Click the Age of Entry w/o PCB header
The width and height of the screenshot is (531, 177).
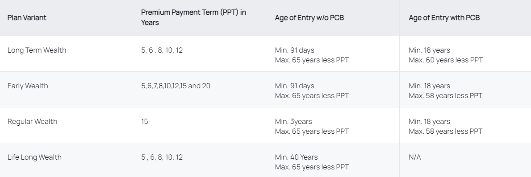309,17
